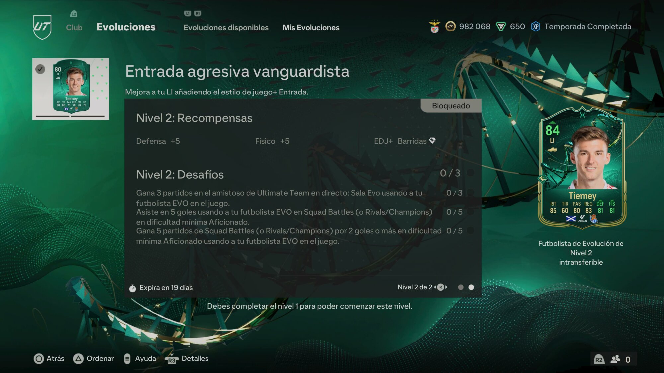This screenshot has width=664, height=373.
Task: Click the Circle button Atrás icon
Action: [39, 359]
